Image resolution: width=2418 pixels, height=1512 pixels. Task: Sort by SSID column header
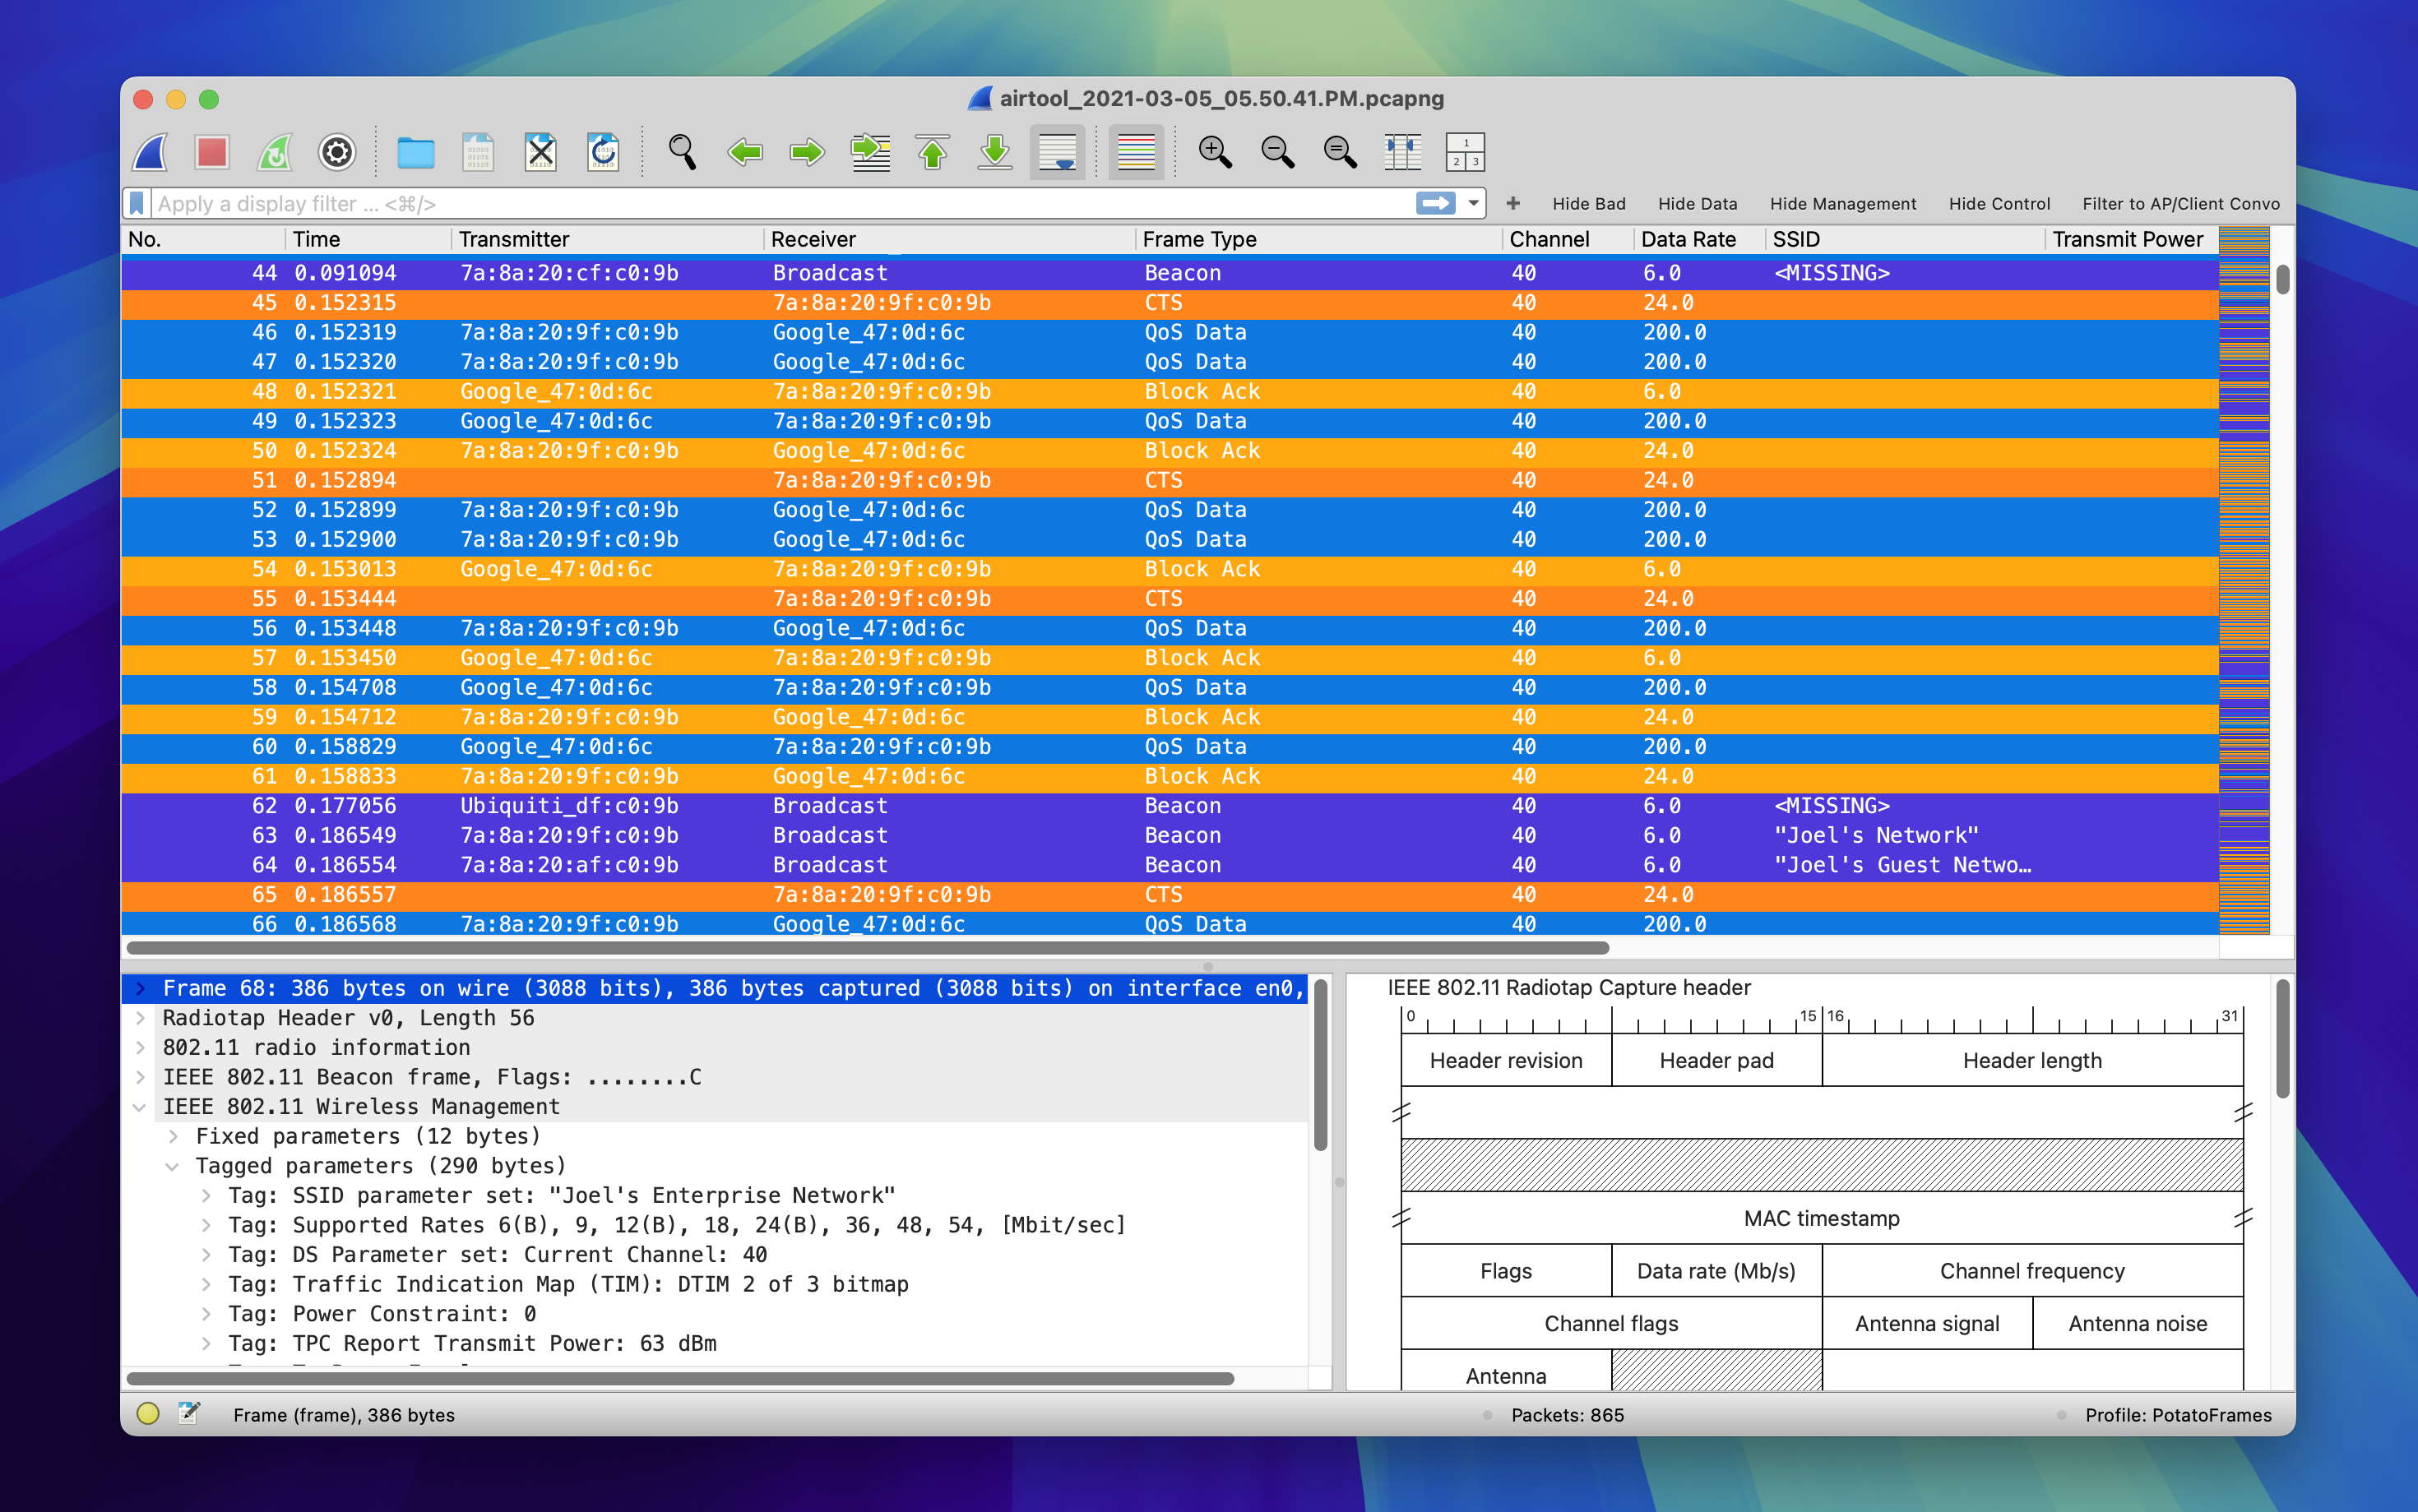coord(1904,240)
